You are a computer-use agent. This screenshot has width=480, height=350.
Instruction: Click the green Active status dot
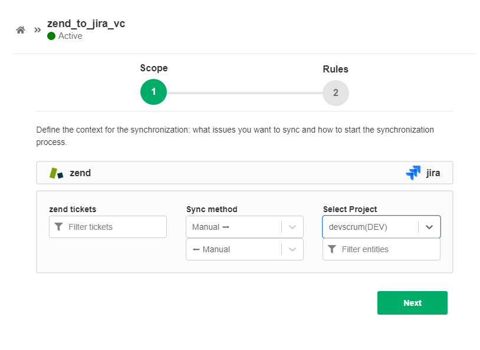pyautogui.click(x=51, y=36)
